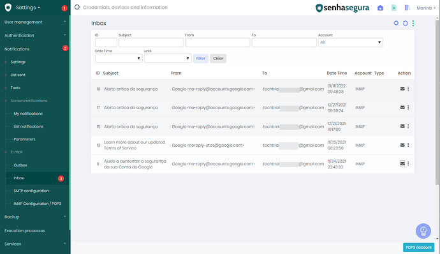Click the lightbulb help button
Image resolution: width=440 pixels, height=254 pixels.
[423, 231]
